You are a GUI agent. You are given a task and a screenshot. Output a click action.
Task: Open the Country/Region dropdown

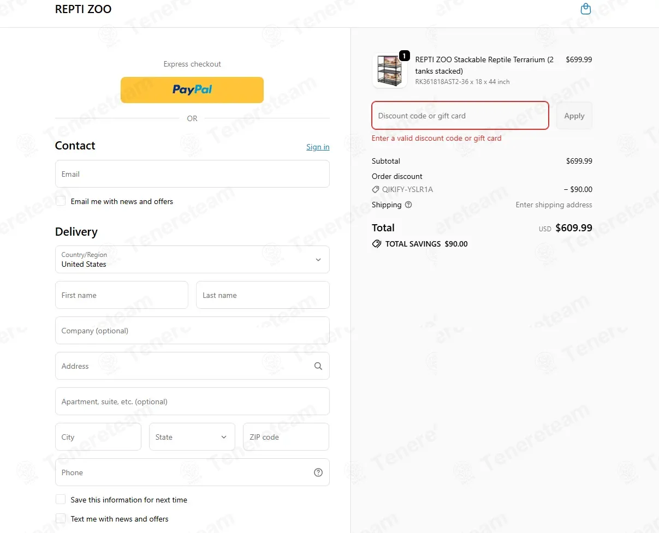pyautogui.click(x=192, y=259)
